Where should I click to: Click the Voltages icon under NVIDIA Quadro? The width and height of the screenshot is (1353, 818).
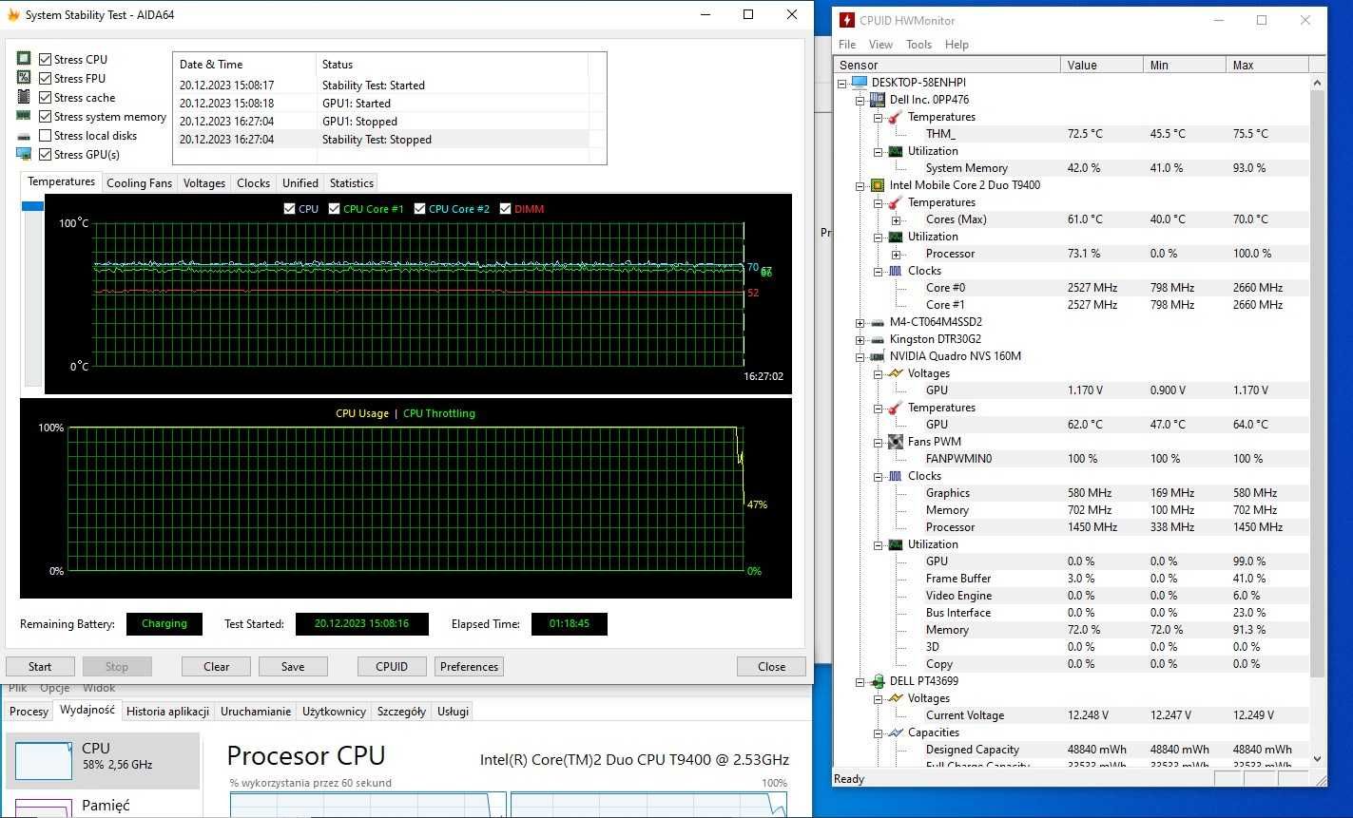(895, 373)
